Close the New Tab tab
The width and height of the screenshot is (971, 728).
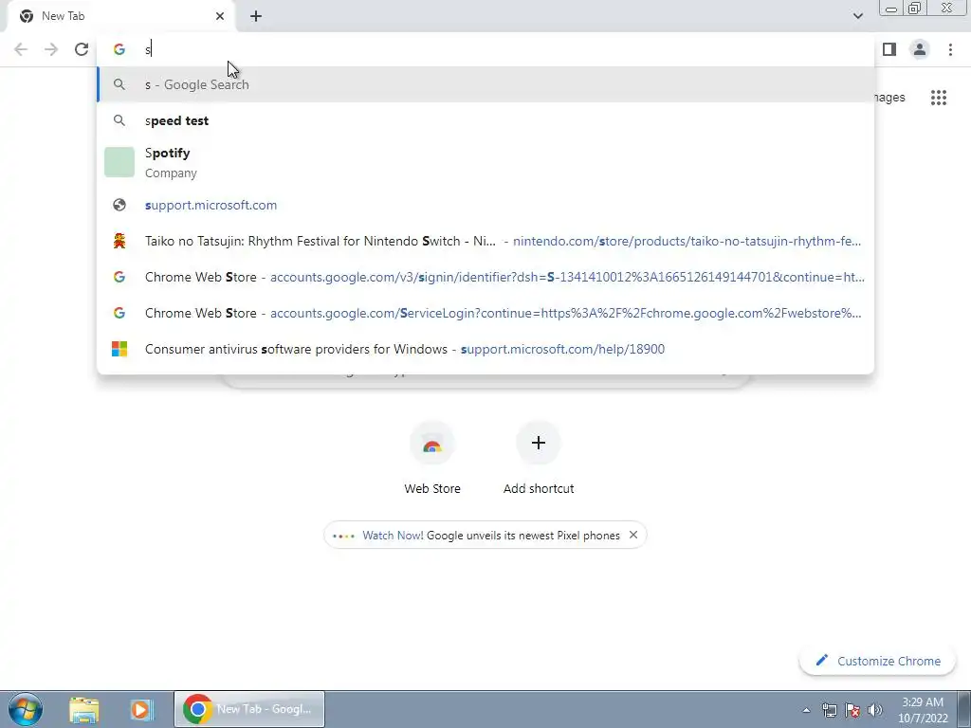coord(220,16)
